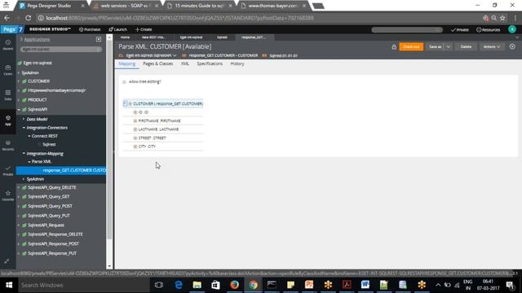Click the Designer Studio search field
Image resolution: width=522 pixels, height=293 pixels.
point(406,29)
